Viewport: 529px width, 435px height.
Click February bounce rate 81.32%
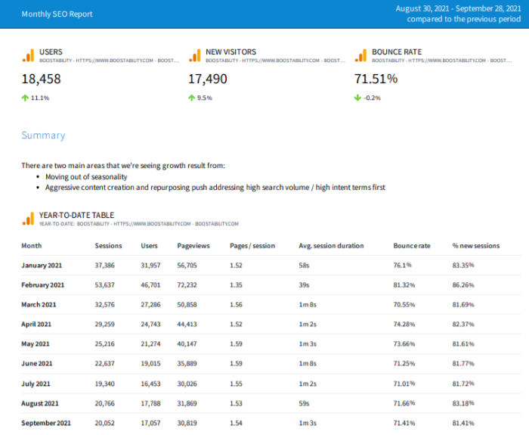[404, 284]
